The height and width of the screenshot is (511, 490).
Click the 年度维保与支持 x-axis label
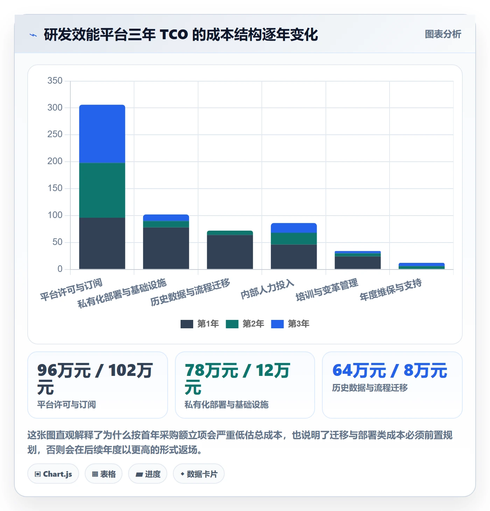coord(391,290)
